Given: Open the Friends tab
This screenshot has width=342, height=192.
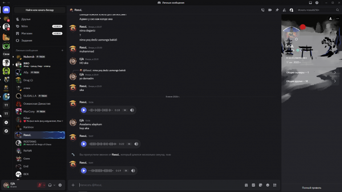Looking at the screenshot, I should 40,19.
